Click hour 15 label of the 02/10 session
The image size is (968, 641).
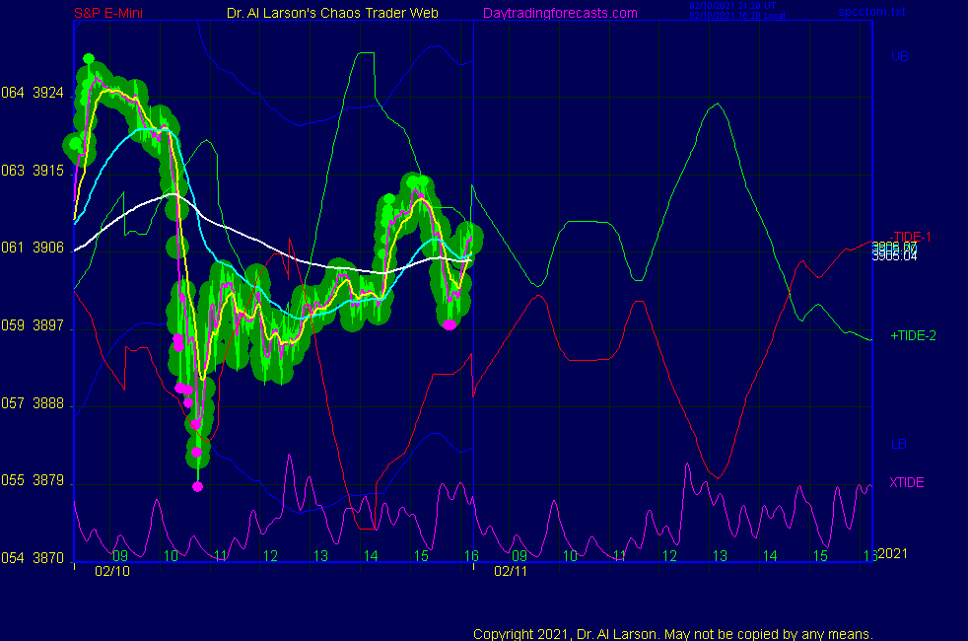pyautogui.click(x=421, y=556)
